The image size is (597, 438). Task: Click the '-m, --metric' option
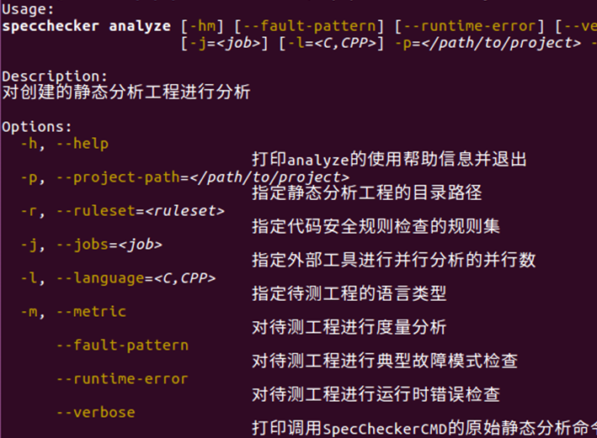(73, 312)
